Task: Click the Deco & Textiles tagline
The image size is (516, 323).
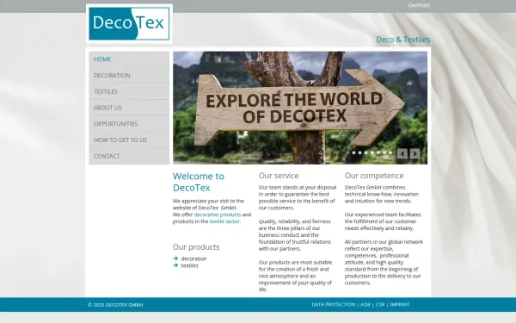Action: pos(402,40)
